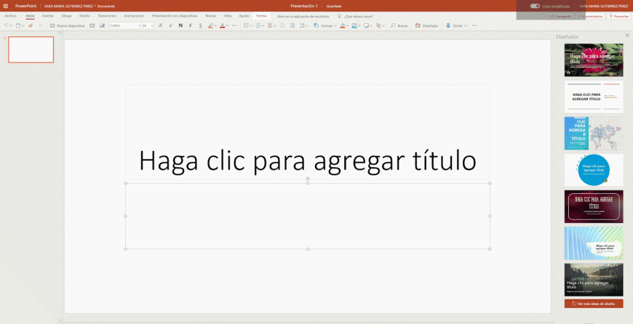Apply text highlight color marker

[210, 26]
